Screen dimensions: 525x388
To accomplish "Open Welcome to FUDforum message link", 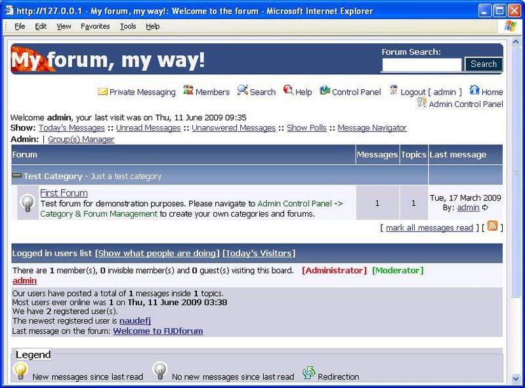I will 158,331.
